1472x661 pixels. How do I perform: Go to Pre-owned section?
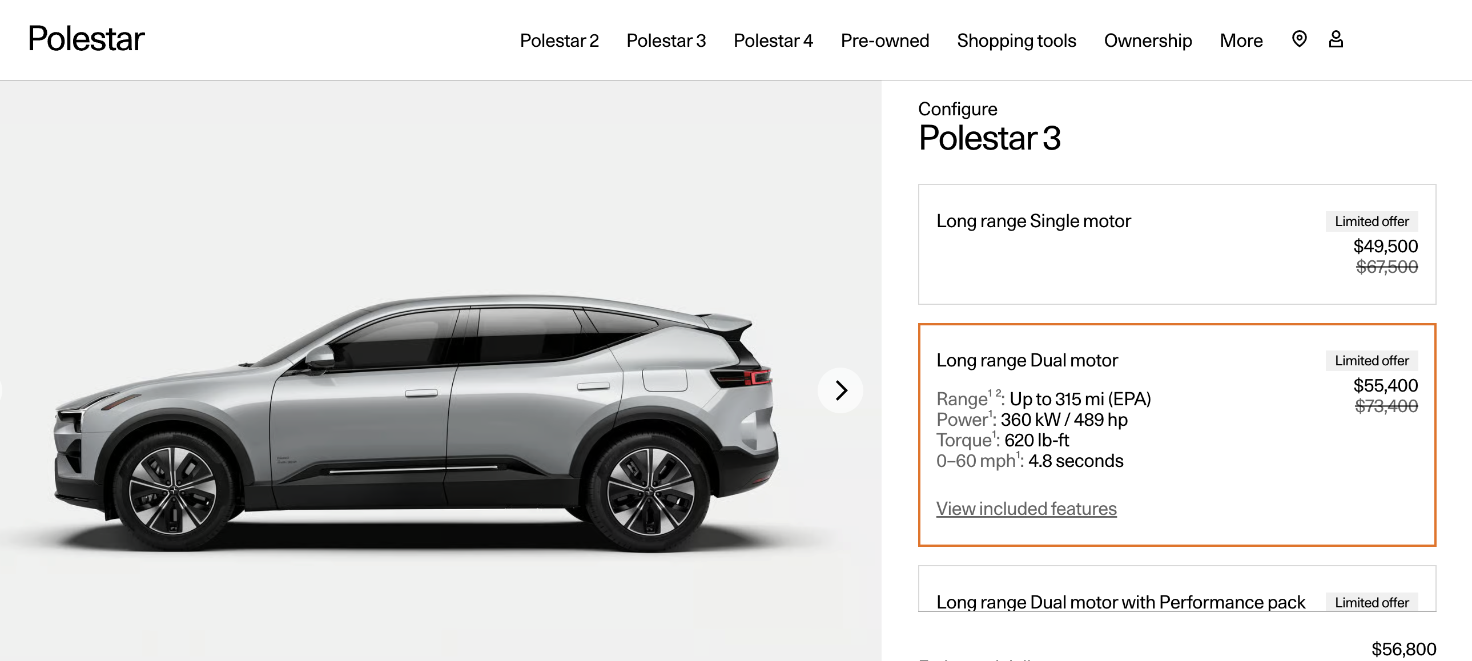pyautogui.click(x=884, y=41)
